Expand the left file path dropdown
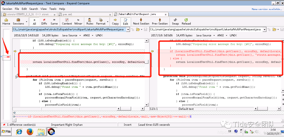 (x=128, y=30)
